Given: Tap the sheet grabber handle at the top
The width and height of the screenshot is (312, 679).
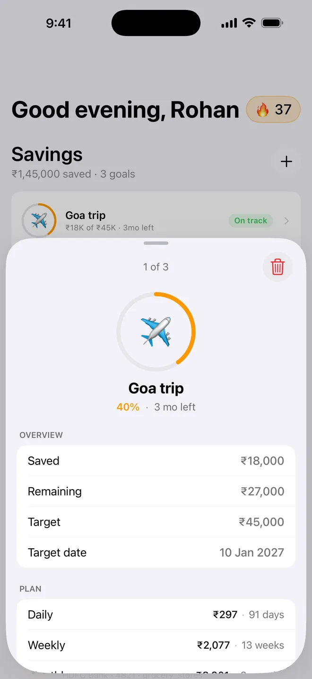Looking at the screenshot, I should tap(156, 243).
